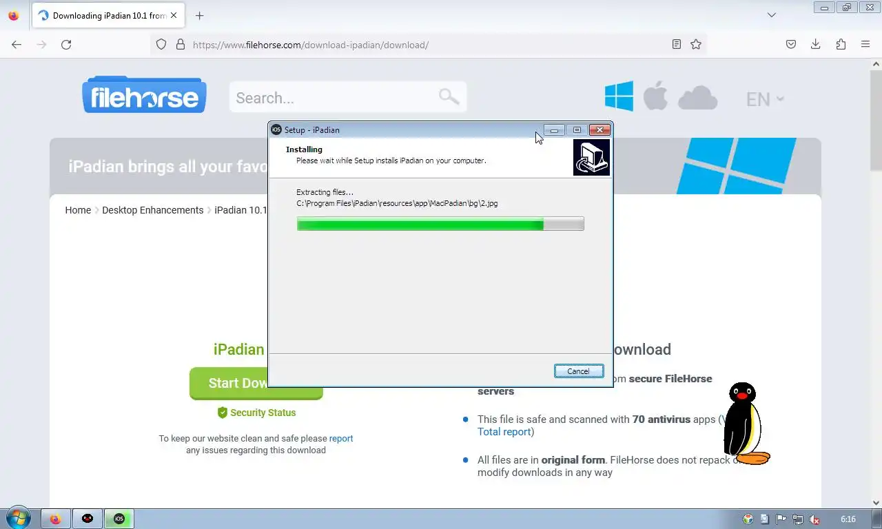Select the Apple Mac platform icon
Image resolution: width=882 pixels, height=529 pixels.
pos(655,96)
